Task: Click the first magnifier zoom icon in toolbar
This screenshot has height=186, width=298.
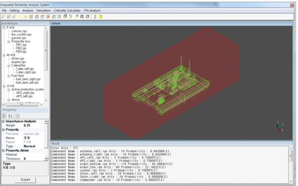Action: [x=3, y=17]
